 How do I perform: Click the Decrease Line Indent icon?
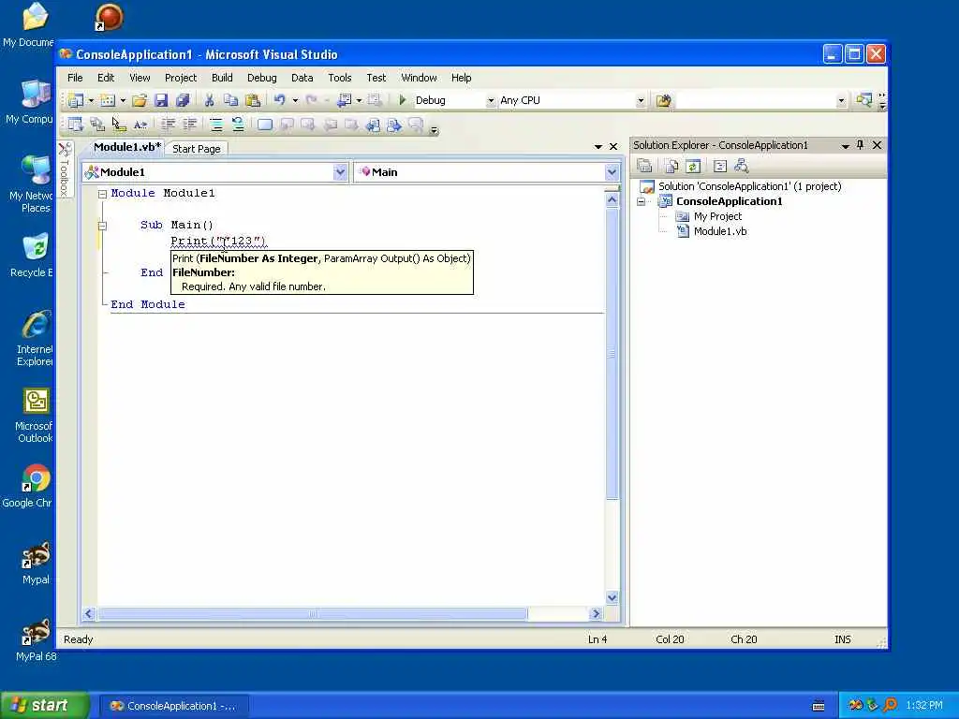click(x=169, y=125)
